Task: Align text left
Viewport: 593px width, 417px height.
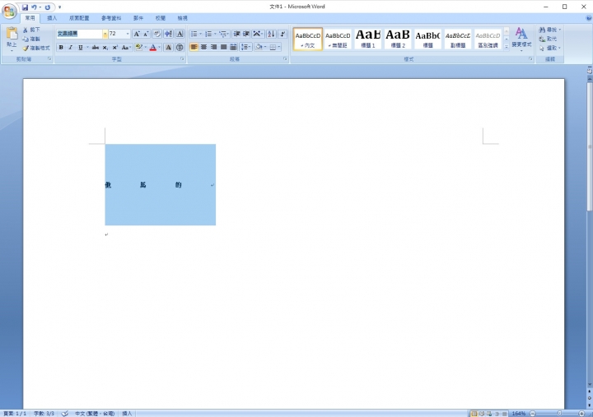Action: pyautogui.click(x=194, y=47)
